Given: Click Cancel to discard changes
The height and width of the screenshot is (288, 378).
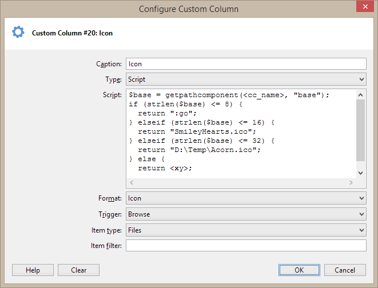Looking at the screenshot, I should click(345, 270).
